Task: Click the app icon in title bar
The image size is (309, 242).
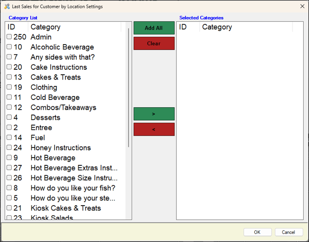Action: pyautogui.click(x=7, y=6)
